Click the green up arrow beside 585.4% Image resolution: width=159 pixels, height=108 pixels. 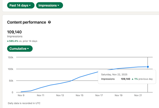click(8, 41)
